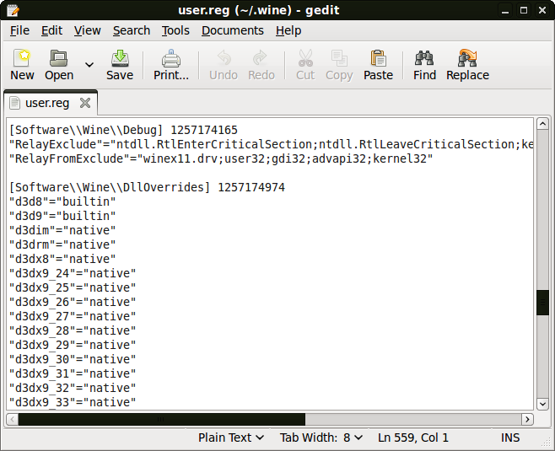The image size is (555, 451).
Task: Click the gedit notepad icon in title bar
Action: pos(13,10)
